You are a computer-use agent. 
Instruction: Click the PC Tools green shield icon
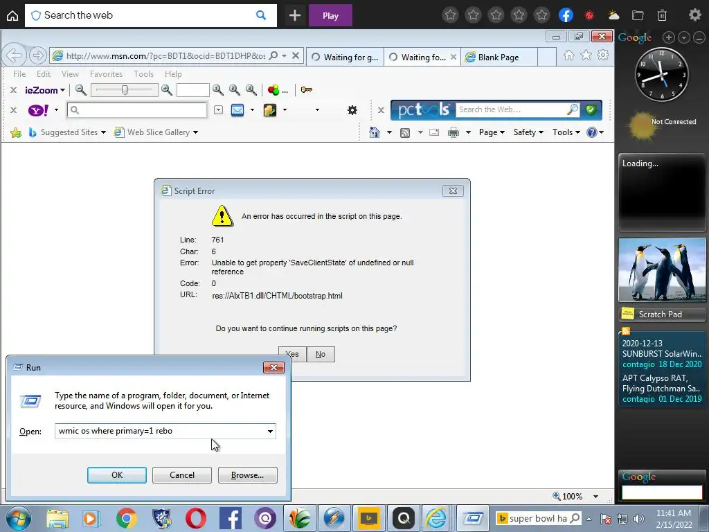click(591, 109)
